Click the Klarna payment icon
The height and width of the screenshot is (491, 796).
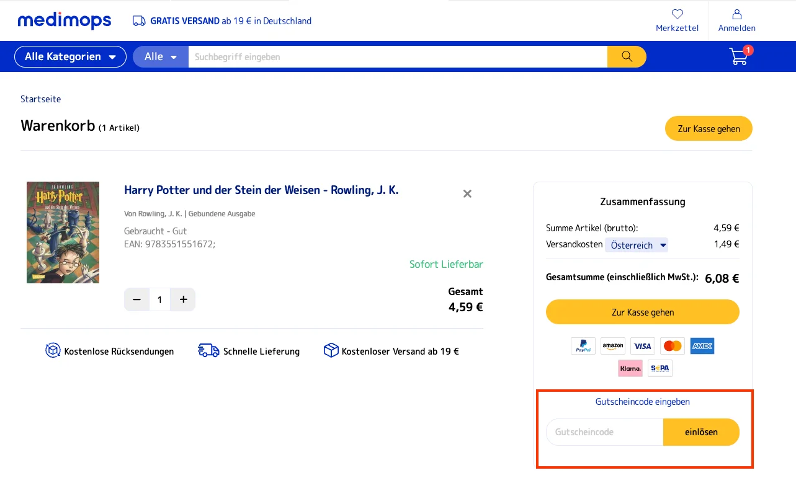click(x=630, y=368)
